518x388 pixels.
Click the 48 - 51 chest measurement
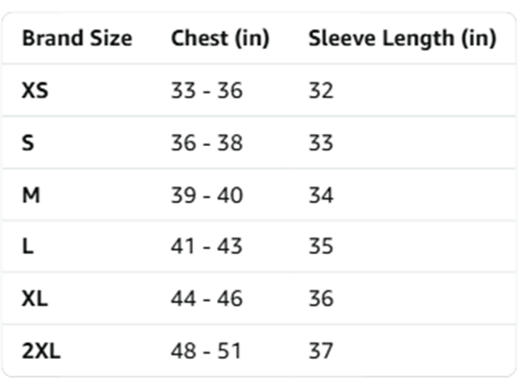coord(205,350)
